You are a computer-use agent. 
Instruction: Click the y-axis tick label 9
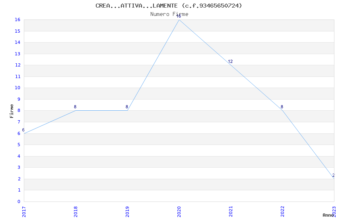coord(19,100)
